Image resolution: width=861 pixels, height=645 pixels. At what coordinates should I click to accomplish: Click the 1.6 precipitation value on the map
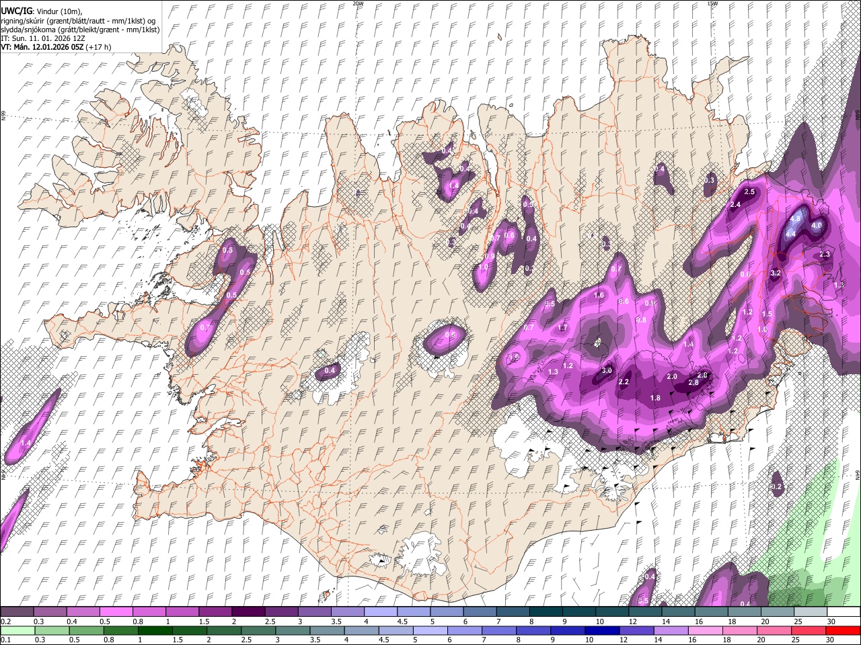[x=599, y=295]
